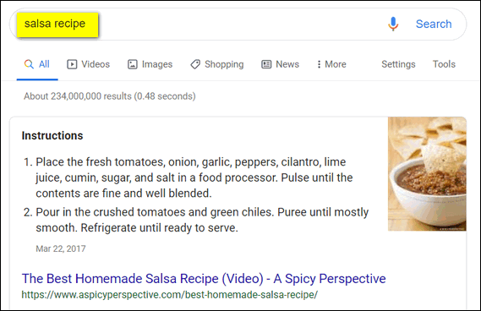Screen dimensions: 481x311
Task: Click the magnifier icon beside All
Action: point(29,64)
